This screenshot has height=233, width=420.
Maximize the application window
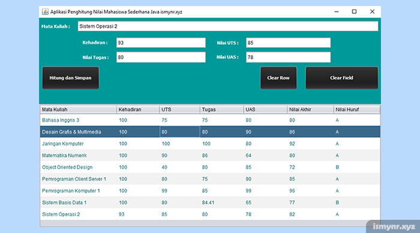pyautogui.click(x=354, y=11)
